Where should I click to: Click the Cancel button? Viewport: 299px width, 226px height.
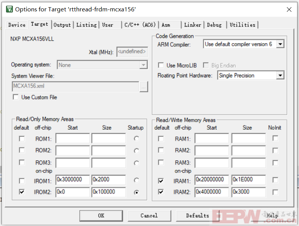coord(149,216)
